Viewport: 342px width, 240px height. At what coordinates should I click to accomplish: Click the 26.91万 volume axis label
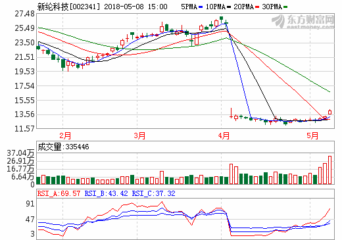pyautogui.click(x=20, y=161)
